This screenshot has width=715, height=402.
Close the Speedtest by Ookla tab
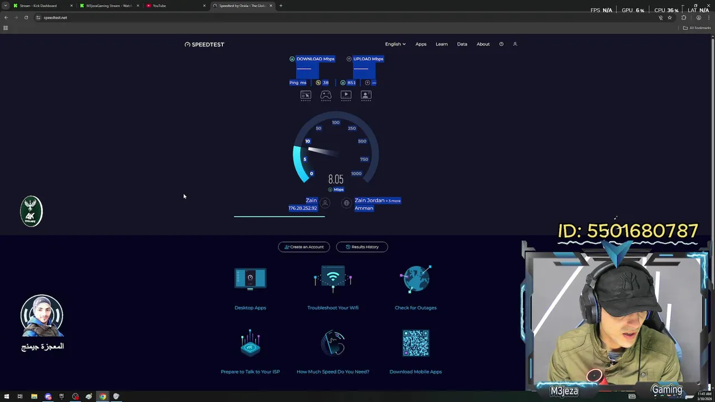(271, 6)
